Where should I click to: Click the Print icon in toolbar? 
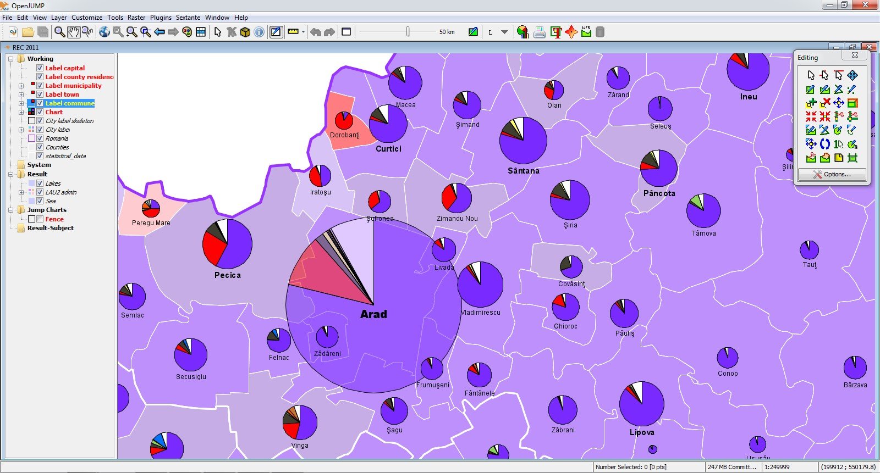tap(540, 32)
